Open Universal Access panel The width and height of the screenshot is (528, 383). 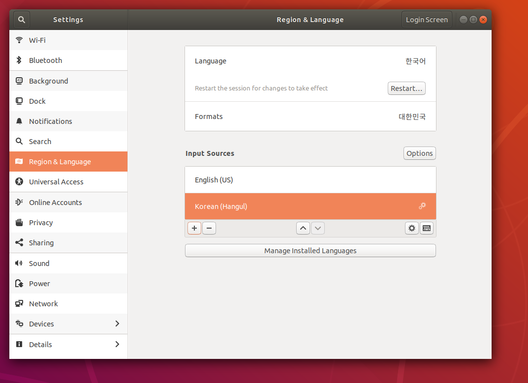[x=68, y=182]
